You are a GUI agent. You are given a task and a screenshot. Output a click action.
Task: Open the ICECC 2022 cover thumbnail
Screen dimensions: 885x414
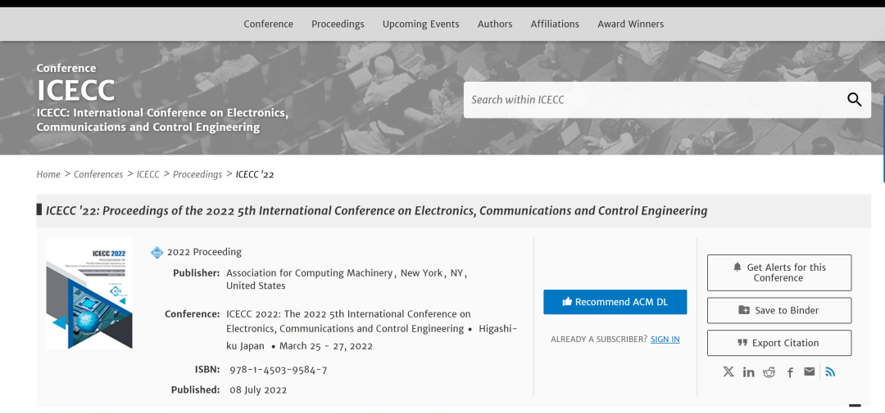(x=89, y=293)
